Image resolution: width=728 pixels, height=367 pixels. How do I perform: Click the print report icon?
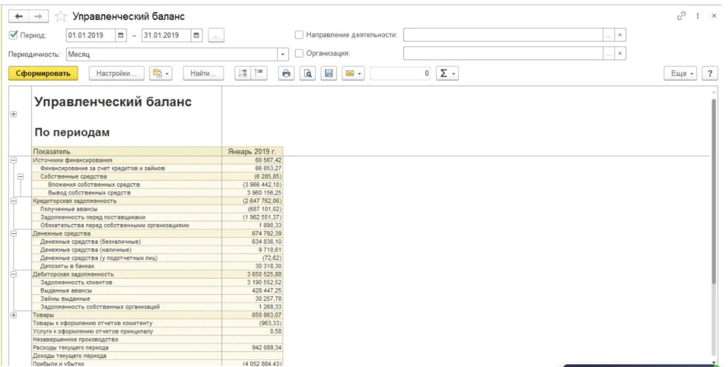point(287,74)
